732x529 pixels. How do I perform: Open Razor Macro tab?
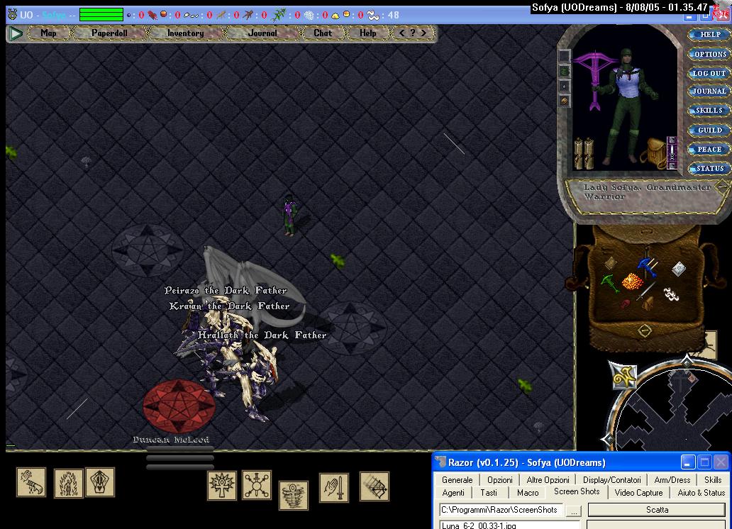coord(528,493)
